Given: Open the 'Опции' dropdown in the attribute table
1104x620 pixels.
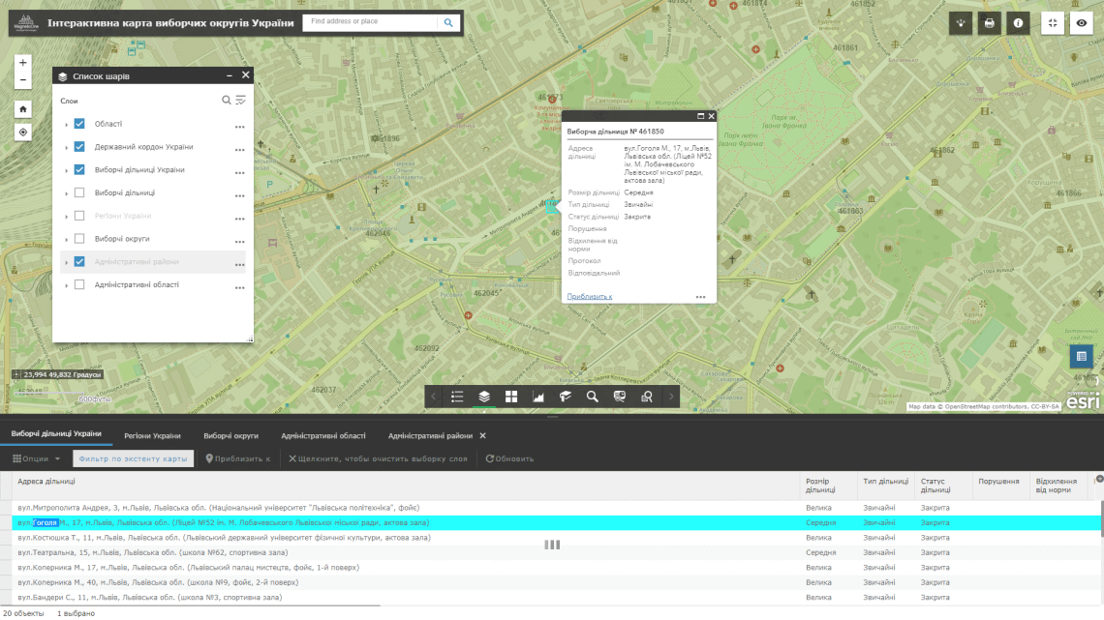Looking at the screenshot, I should click(x=36, y=458).
